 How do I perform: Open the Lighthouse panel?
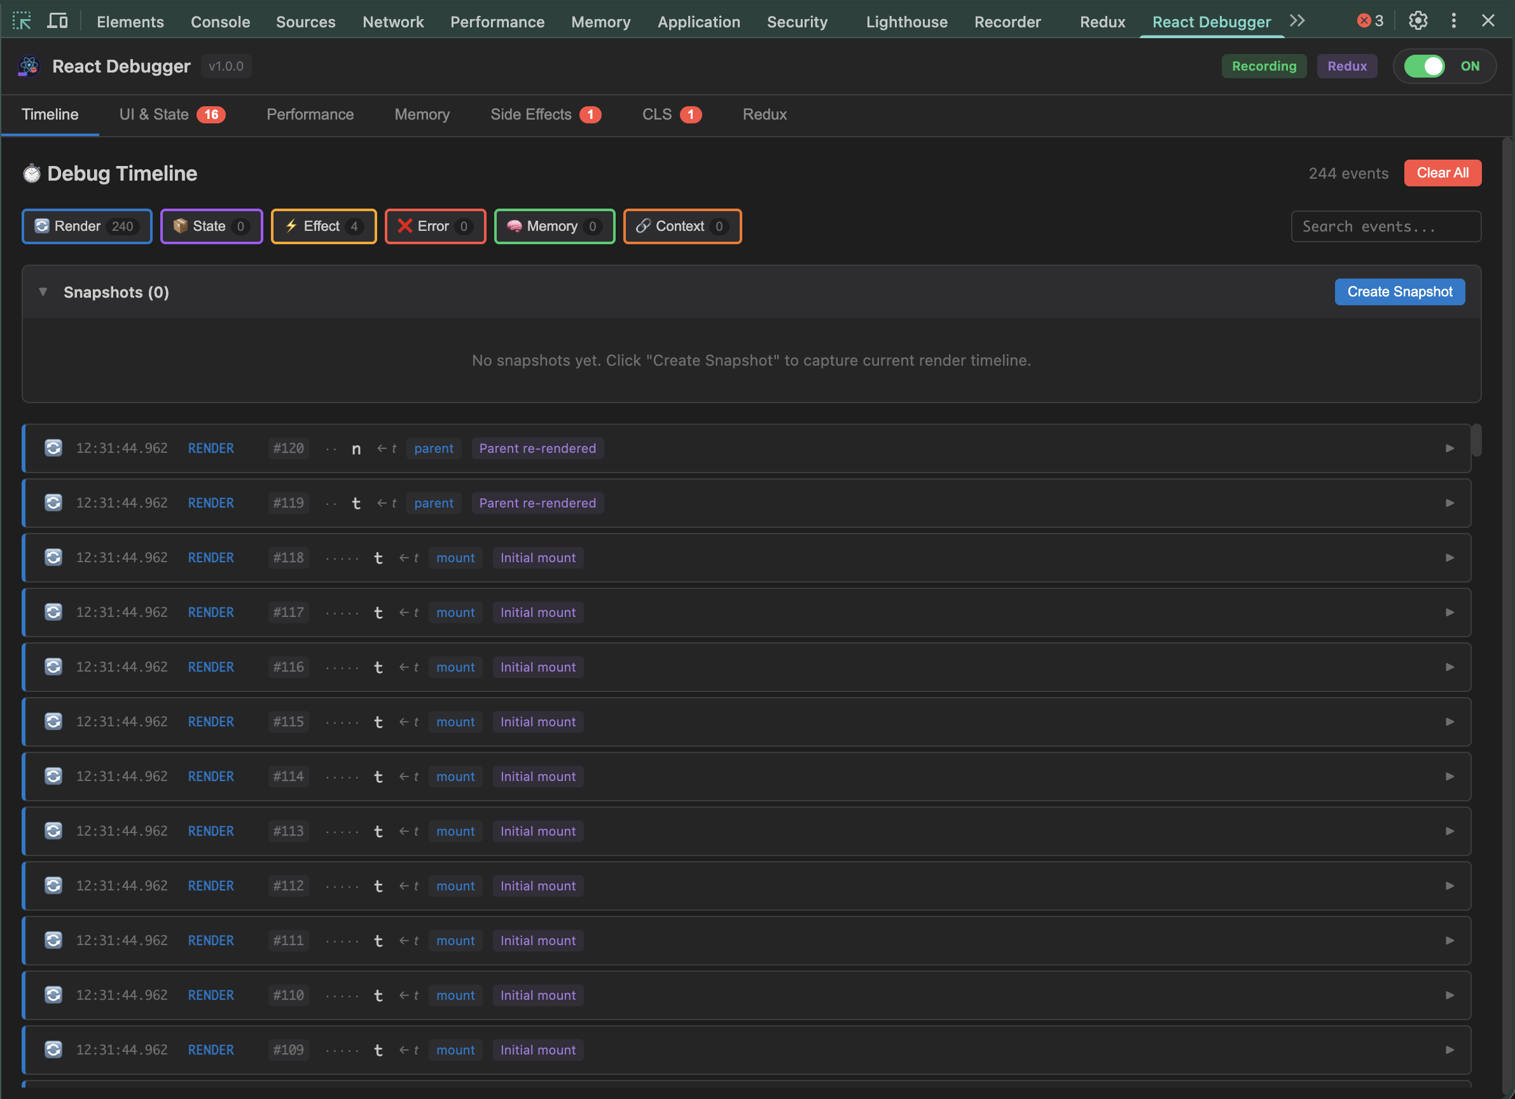[x=906, y=22]
